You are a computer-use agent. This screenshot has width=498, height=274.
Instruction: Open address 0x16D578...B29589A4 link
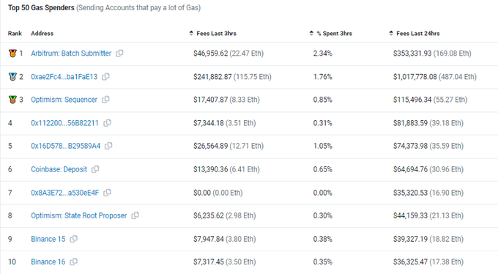[x=65, y=146]
